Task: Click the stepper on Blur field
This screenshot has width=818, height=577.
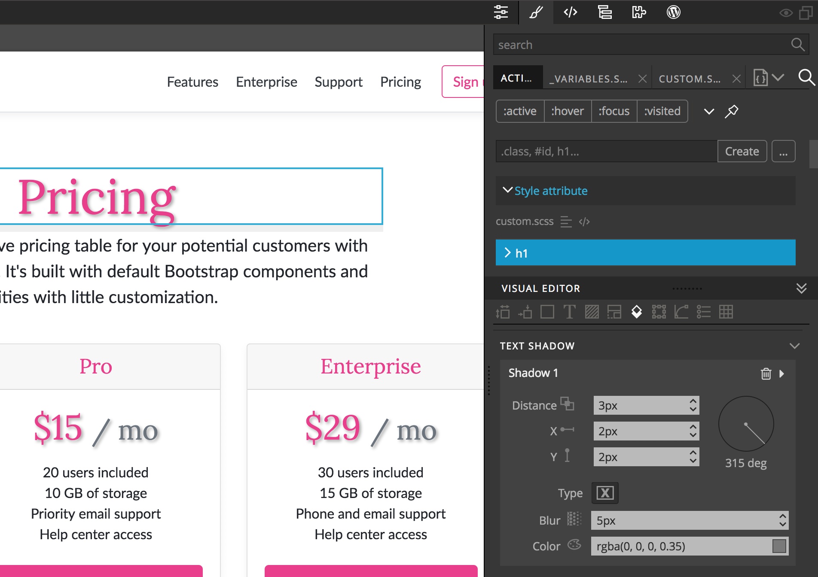Action: click(x=782, y=520)
